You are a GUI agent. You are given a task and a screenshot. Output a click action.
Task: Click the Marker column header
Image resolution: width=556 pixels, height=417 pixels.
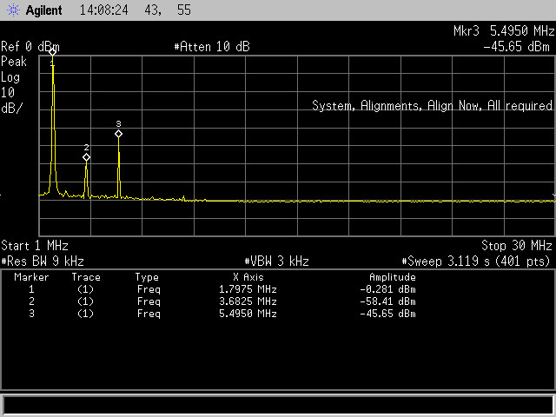[31, 277]
